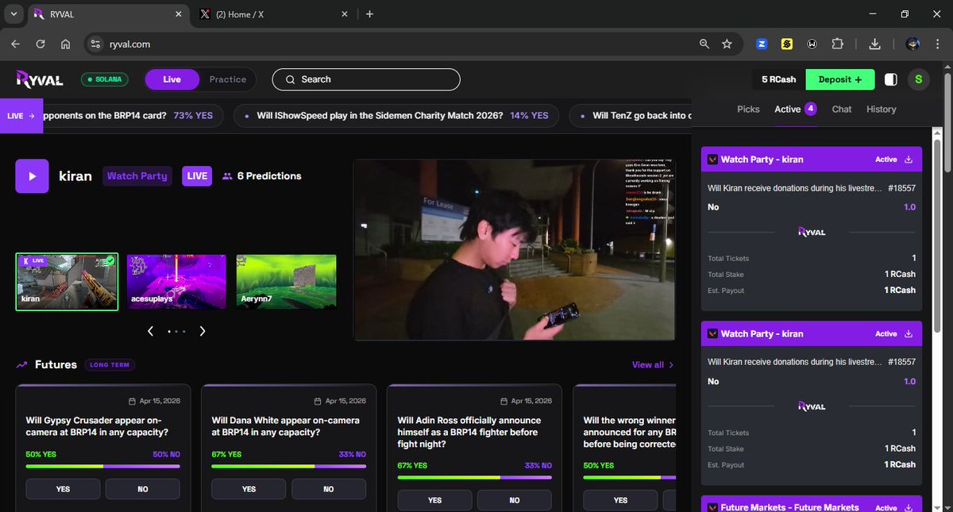Switch to Practice mode
The height and width of the screenshot is (512, 953).
pyautogui.click(x=228, y=79)
